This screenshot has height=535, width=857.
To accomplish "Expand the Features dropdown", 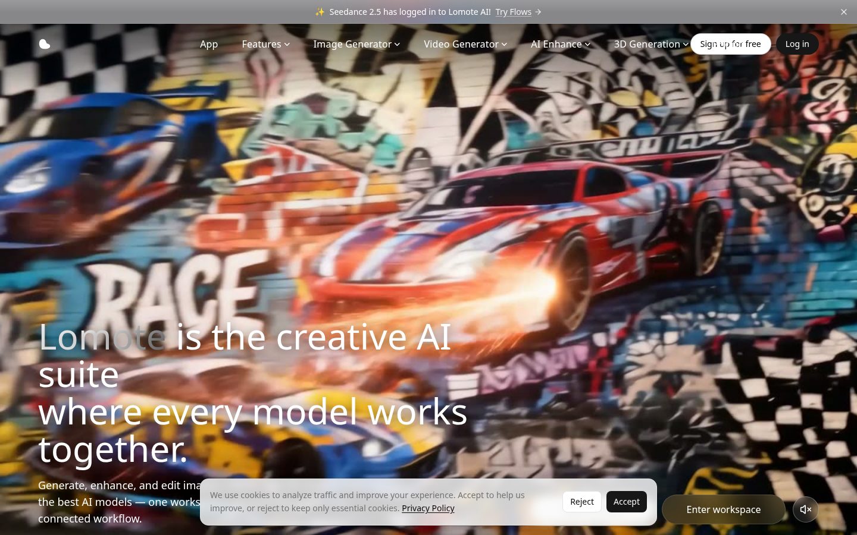I will coord(265,44).
